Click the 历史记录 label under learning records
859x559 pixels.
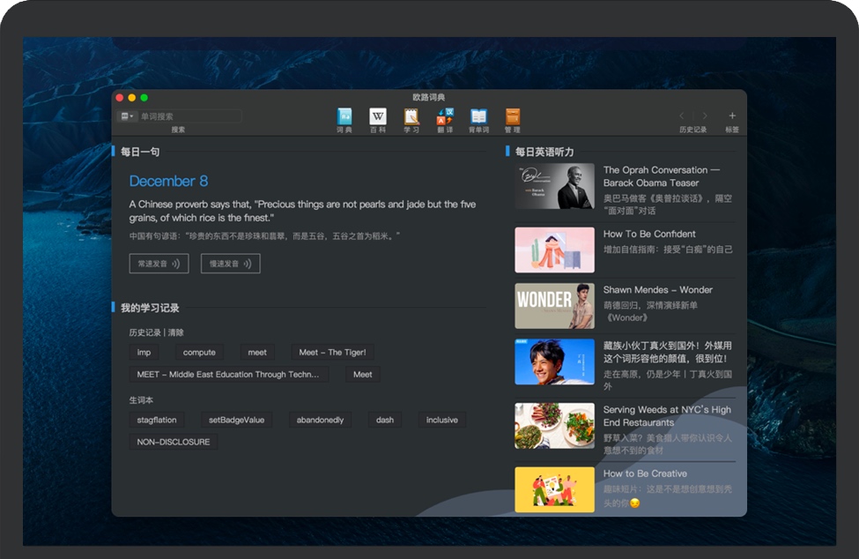click(x=144, y=332)
